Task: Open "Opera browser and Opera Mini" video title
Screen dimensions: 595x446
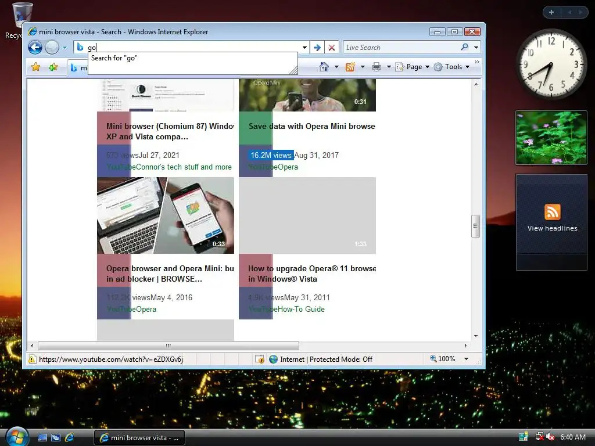Action: 170,274
